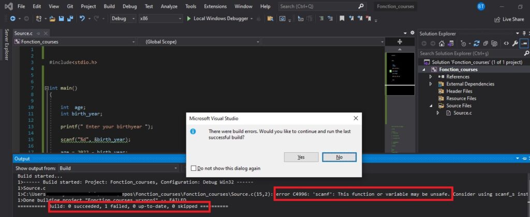530x217 pixels.
Task: Open the File menu
Action: [x=21, y=6]
